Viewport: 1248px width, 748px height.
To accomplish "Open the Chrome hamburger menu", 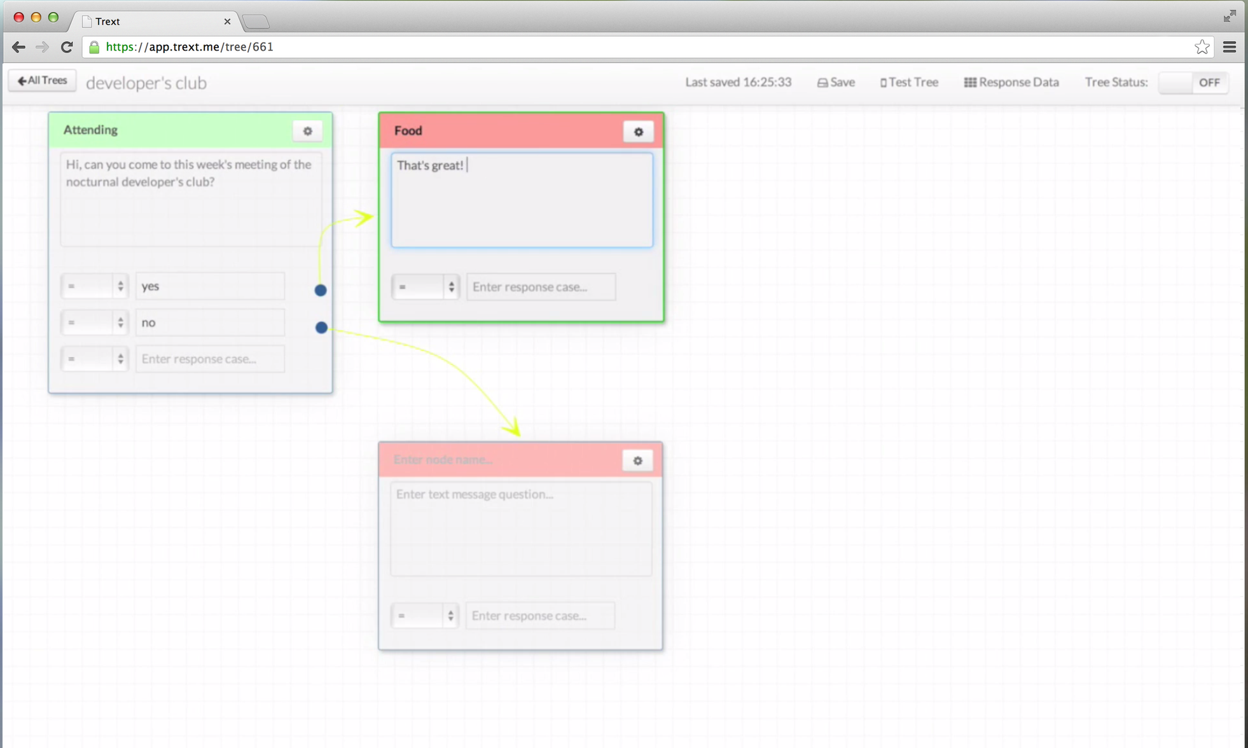I will coord(1230,47).
